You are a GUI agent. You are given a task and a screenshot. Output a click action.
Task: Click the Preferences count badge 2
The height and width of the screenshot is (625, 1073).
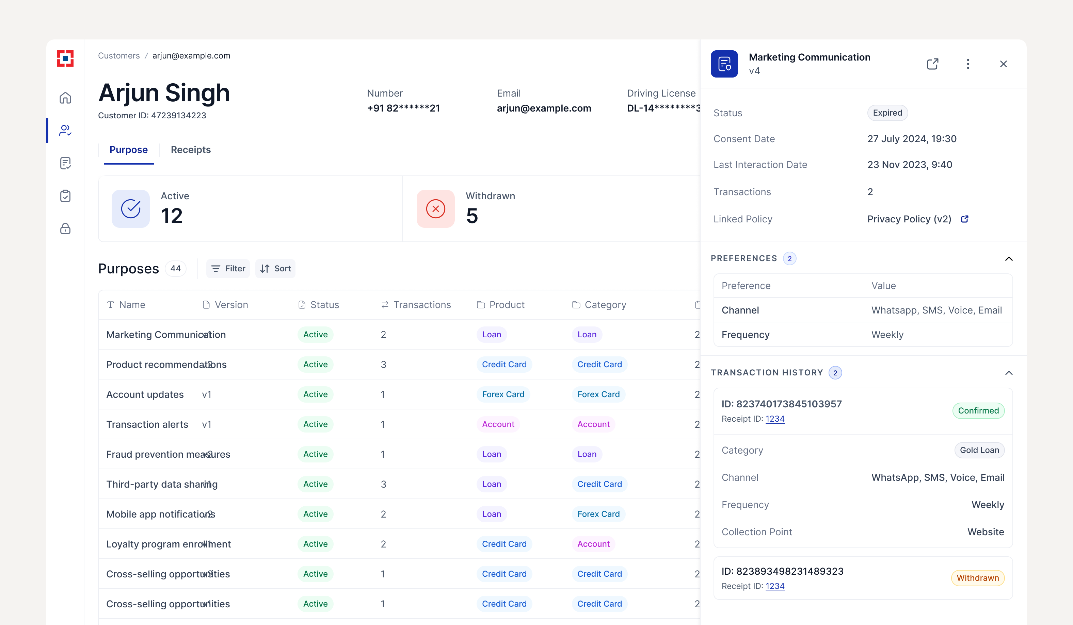coord(789,259)
